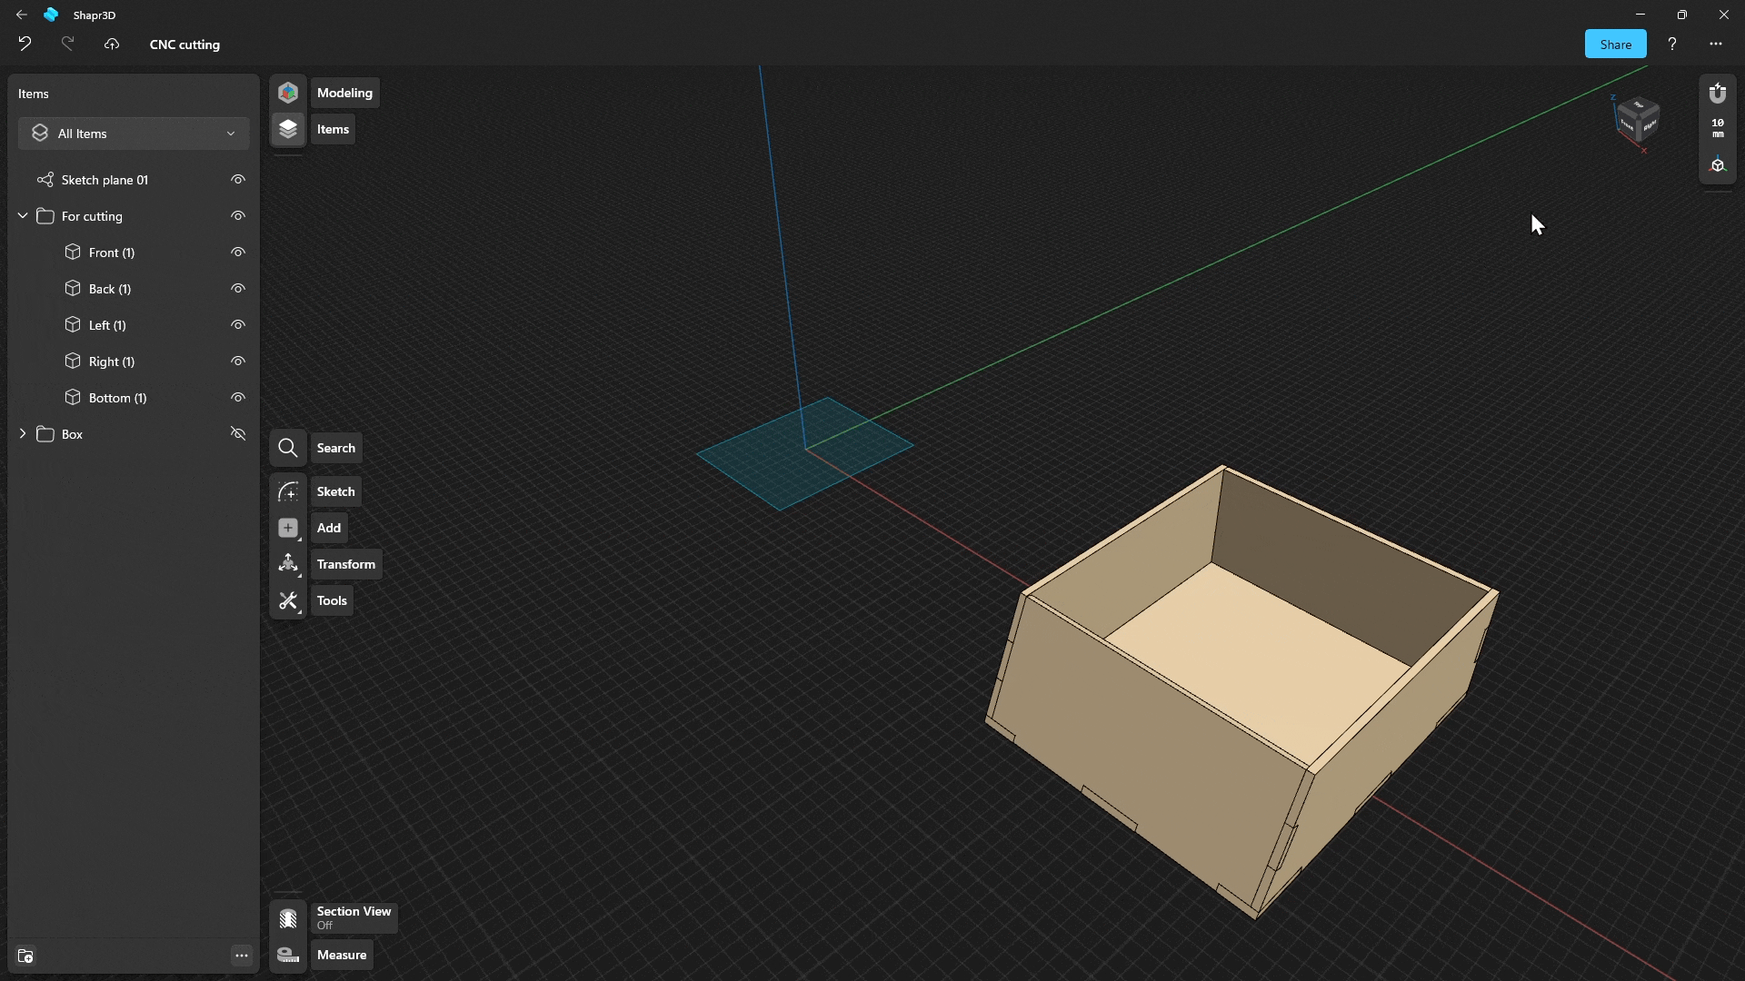The height and width of the screenshot is (981, 1745).
Task: Hide the Front (1) body
Action: pos(238,253)
